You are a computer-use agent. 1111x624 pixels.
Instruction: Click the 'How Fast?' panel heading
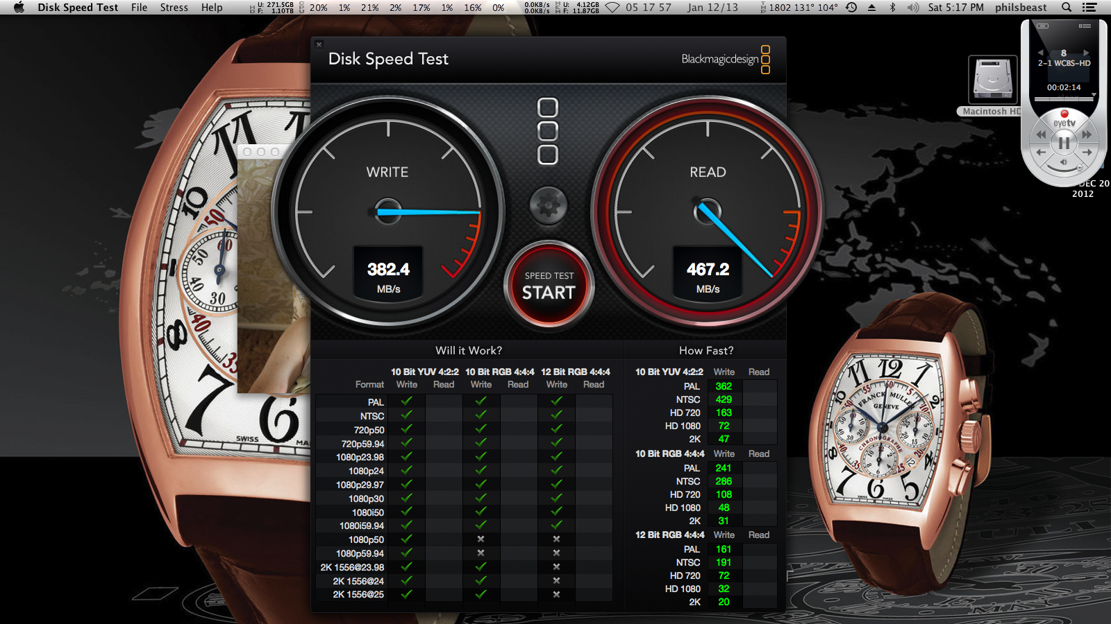click(x=706, y=351)
